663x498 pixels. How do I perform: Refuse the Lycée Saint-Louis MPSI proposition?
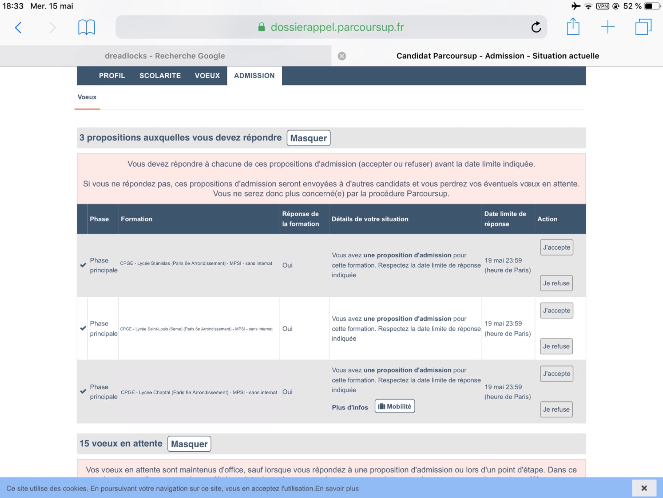tap(556, 346)
